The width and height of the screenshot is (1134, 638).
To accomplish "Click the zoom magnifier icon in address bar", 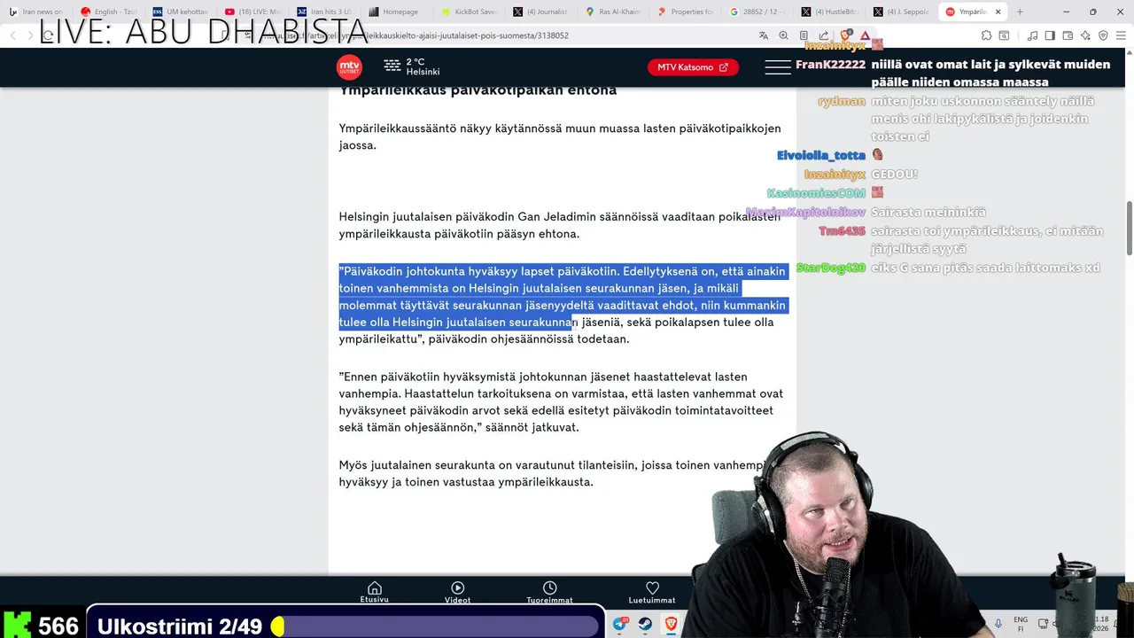I will point(783,35).
